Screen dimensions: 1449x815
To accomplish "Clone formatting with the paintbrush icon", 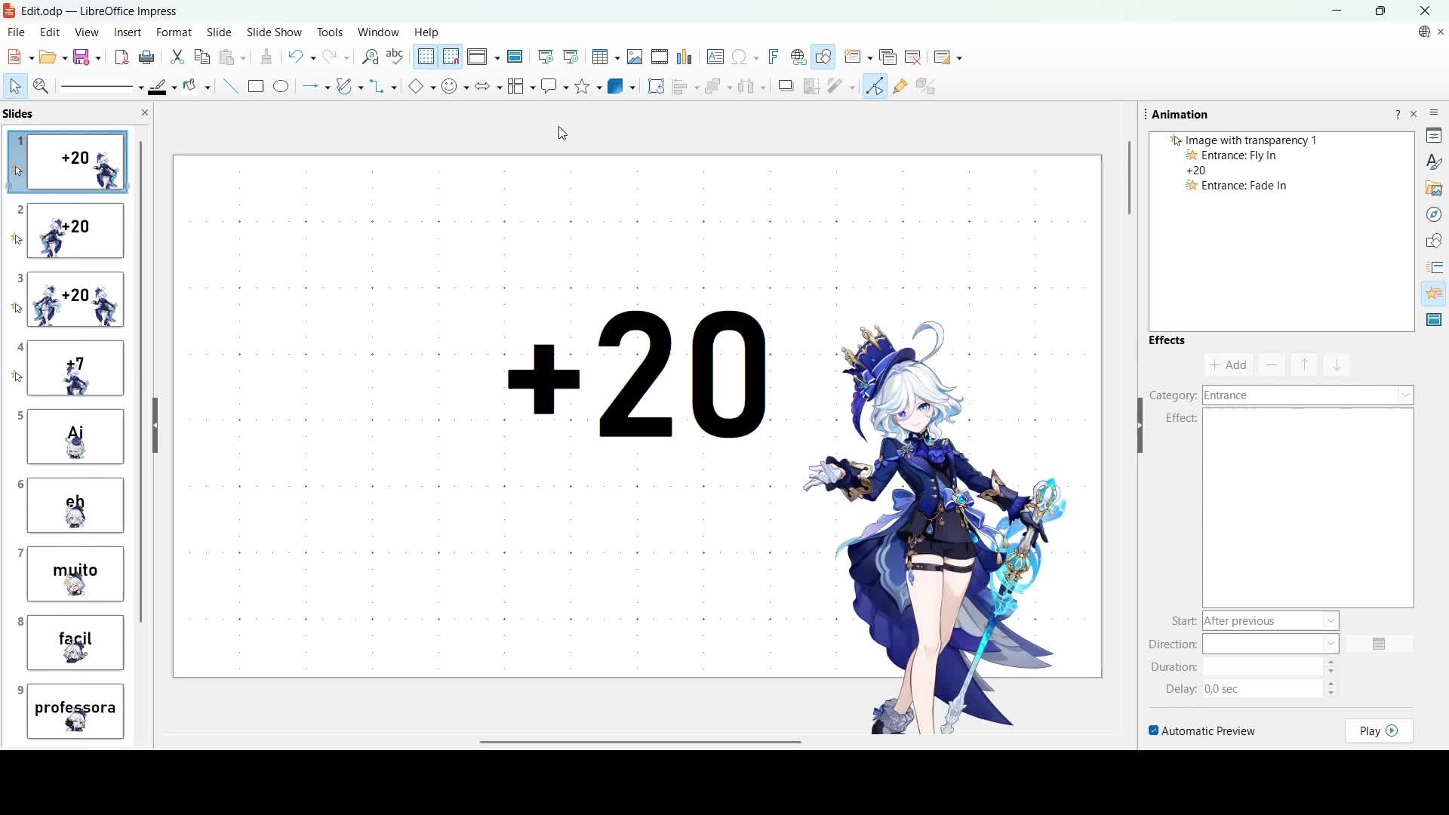I will 266,57.
